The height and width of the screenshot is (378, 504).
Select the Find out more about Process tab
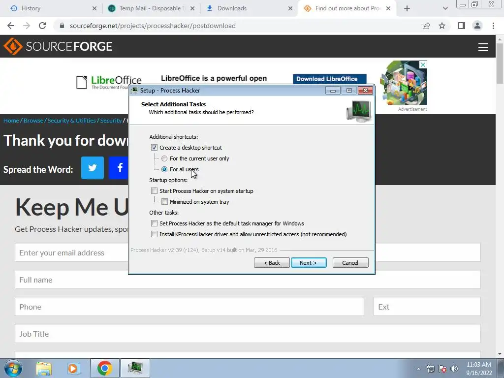coord(347,8)
